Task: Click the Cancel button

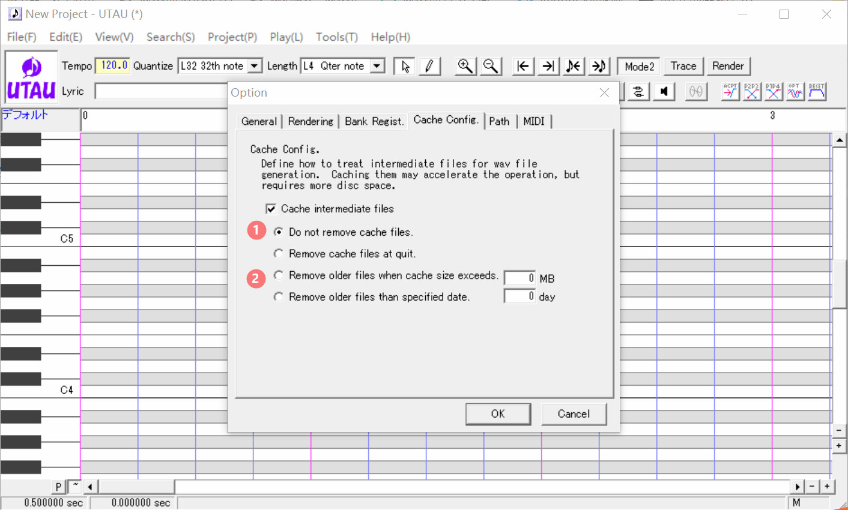Action: [x=574, y=414]
